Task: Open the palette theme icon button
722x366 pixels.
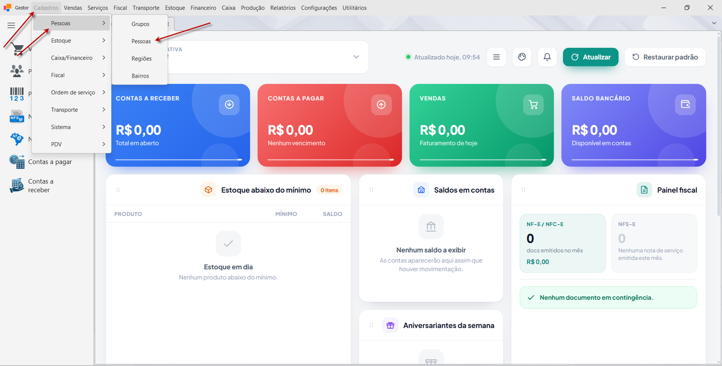Action: [x=522, y=57]
